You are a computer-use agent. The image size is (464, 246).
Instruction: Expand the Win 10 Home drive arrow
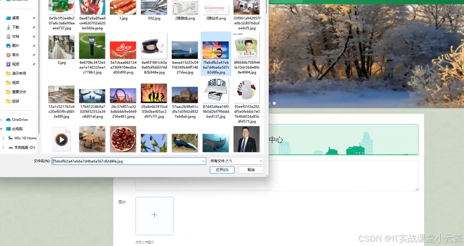[3, 138]
